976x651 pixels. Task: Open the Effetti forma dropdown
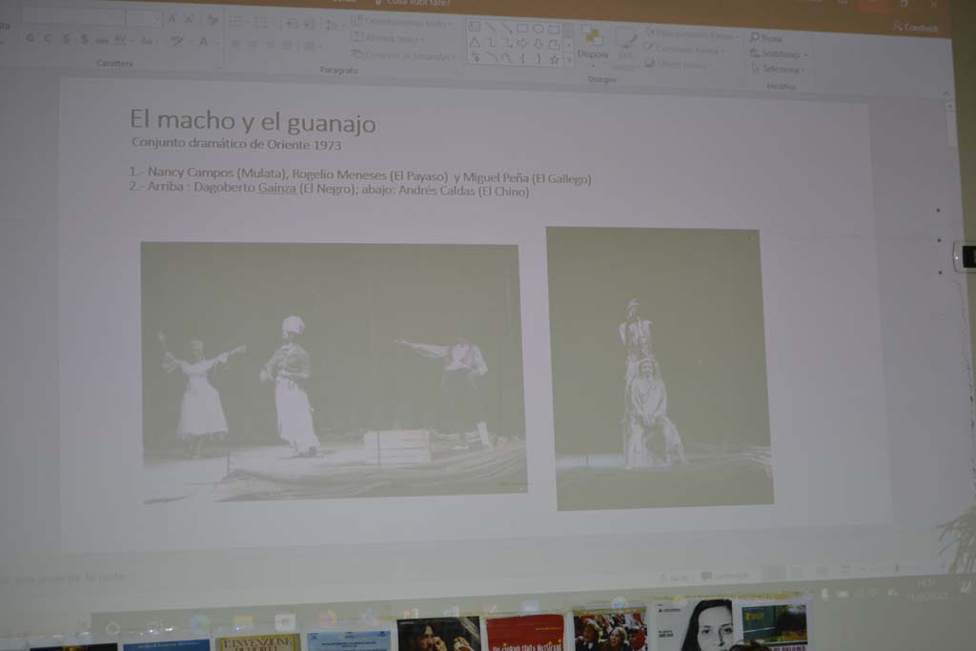680,64
